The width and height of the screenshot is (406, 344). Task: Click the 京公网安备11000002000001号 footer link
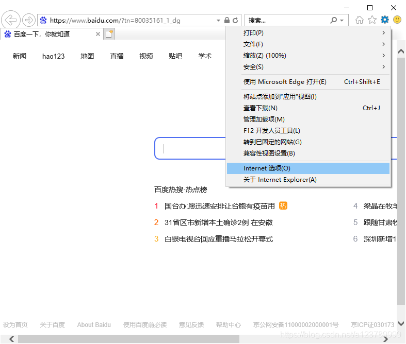(x=296, y=324)
